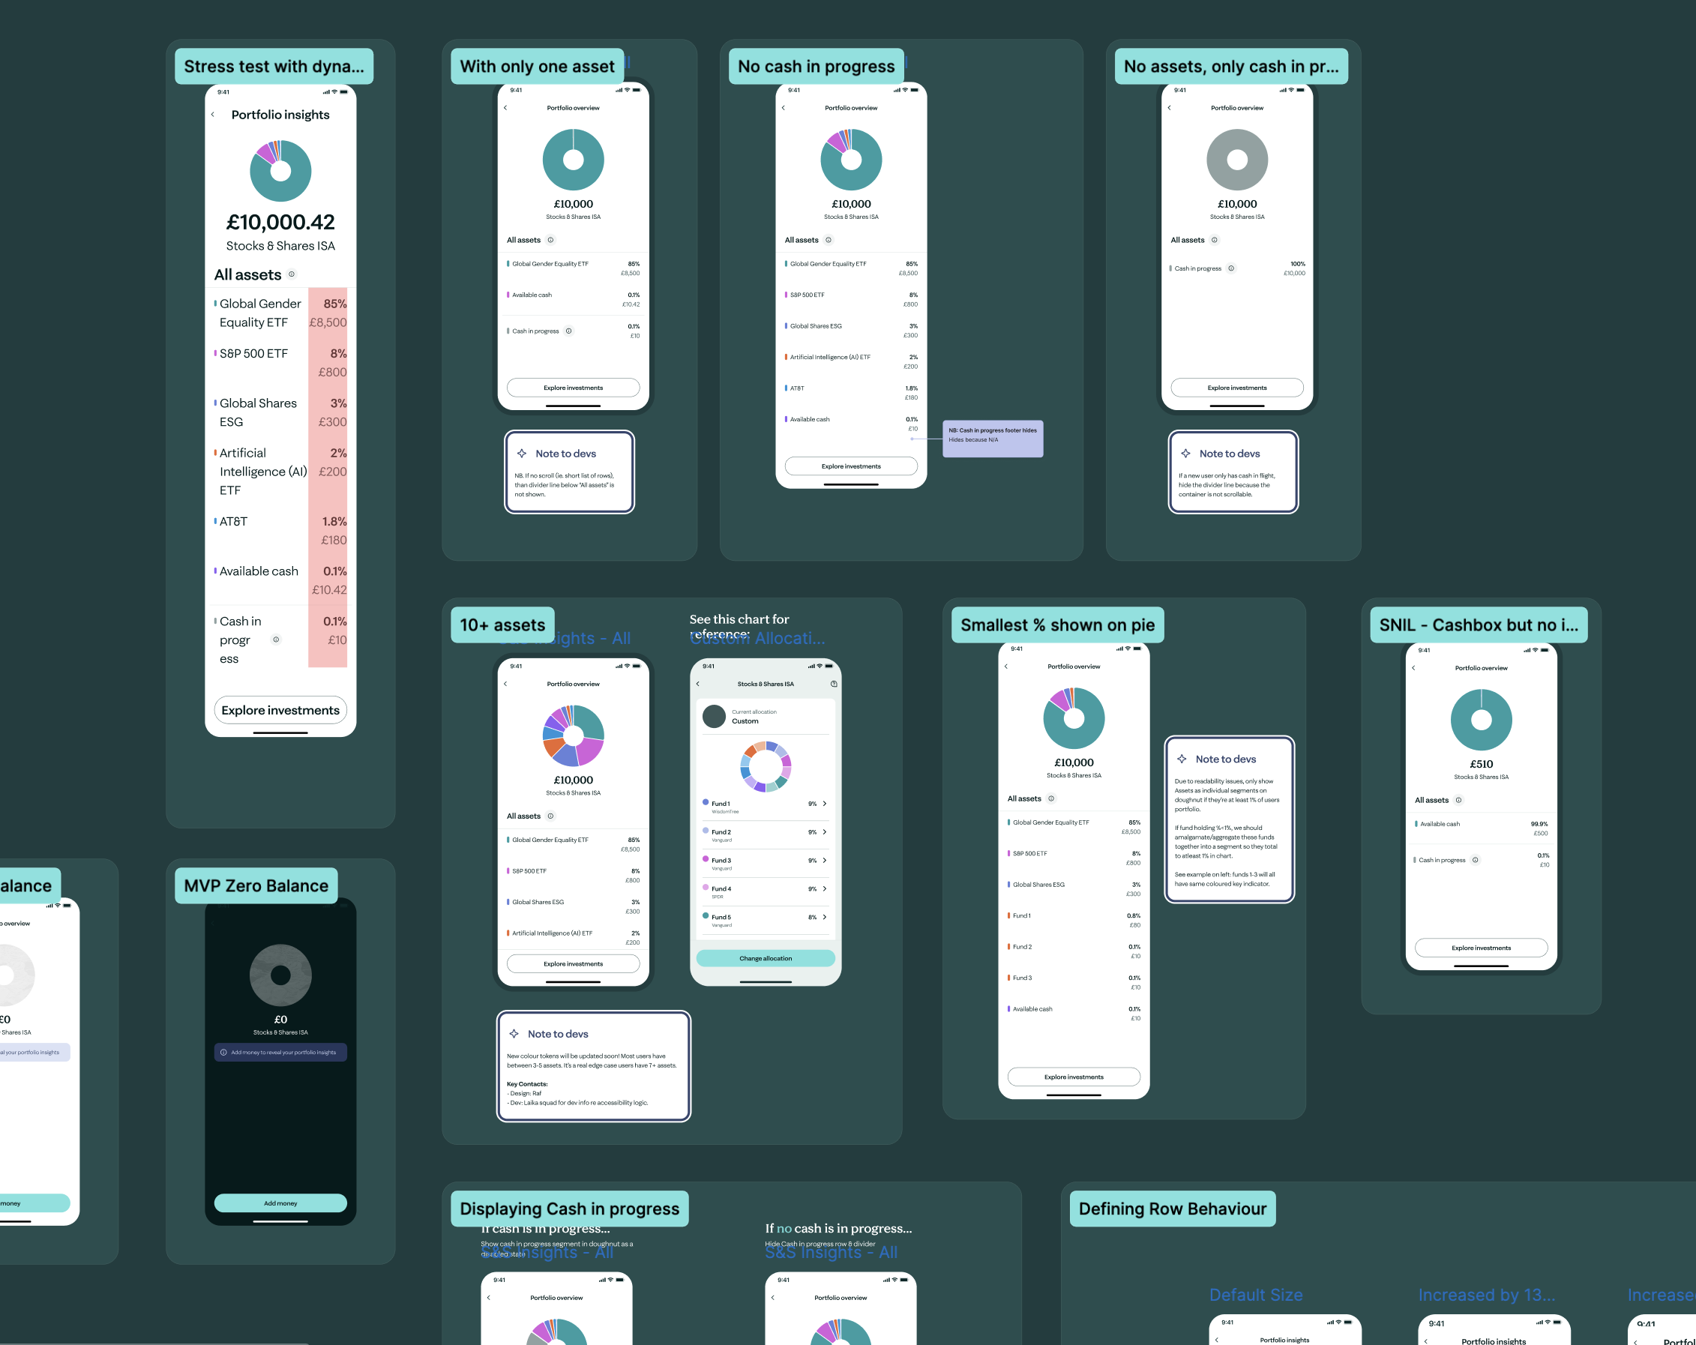Open Fund 4 row chevron

click(x=825, y=889)
